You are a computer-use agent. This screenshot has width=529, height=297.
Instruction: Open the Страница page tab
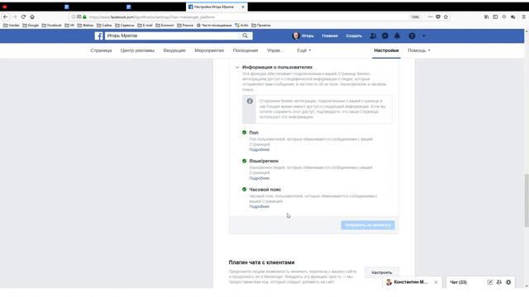[x=101, y=50]
